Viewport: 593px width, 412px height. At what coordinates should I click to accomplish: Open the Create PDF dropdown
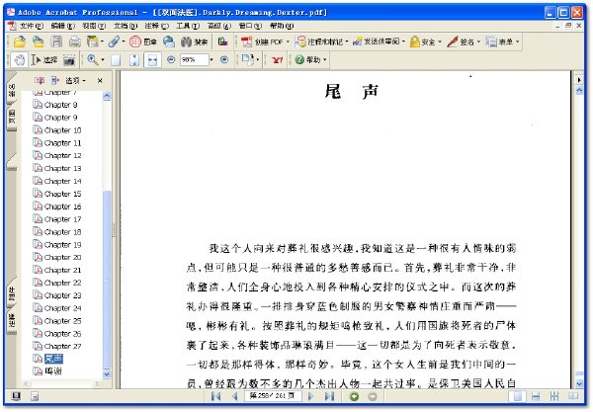[265, 41]
